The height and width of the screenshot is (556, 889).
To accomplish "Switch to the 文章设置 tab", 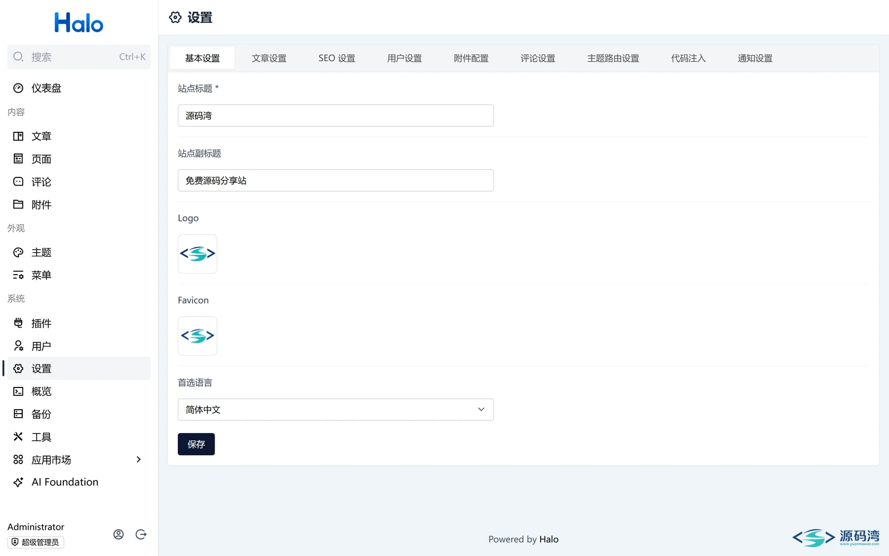I will [269, 58].
